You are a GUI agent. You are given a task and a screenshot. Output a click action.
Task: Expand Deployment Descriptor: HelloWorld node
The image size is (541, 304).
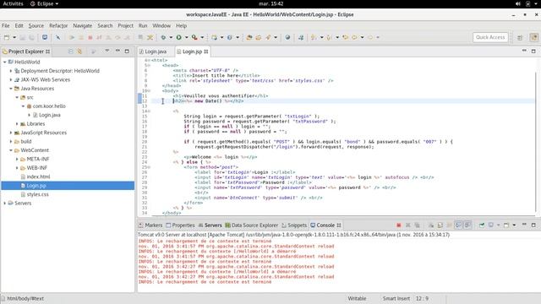(x=11, y=71)
